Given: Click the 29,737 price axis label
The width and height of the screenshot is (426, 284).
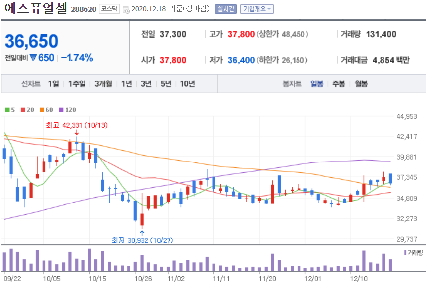Looking at the screenshot, I should [407, 239].
